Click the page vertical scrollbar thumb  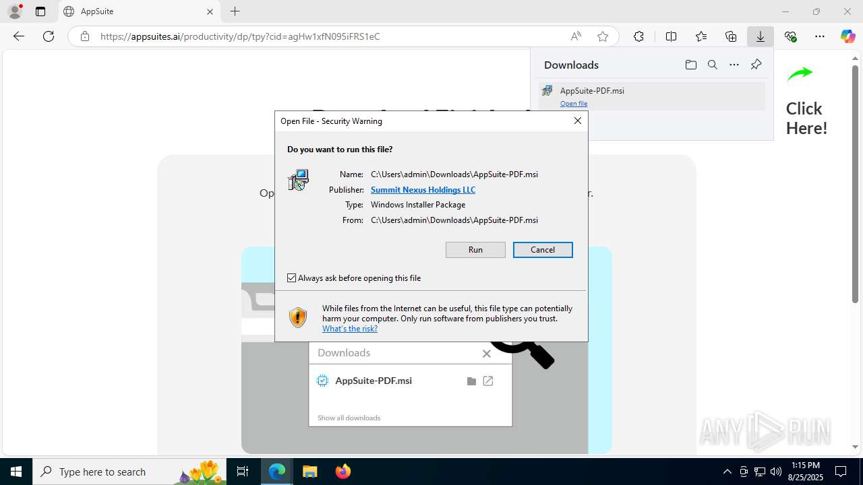855,184
